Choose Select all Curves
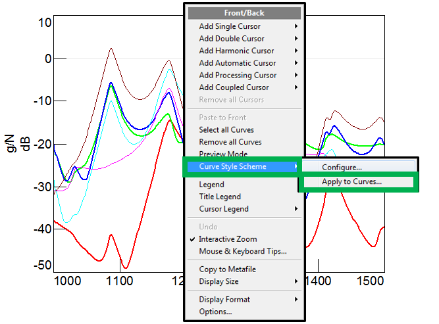 (x=226, y=130)
